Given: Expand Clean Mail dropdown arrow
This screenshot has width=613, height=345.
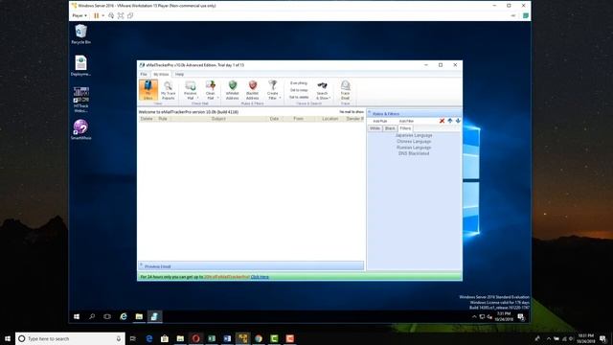Looking at the screenshot, I should point(217,98).
